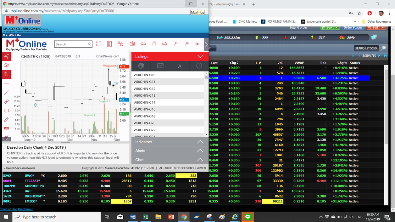The width and height of the screenshot is (395, 222).
Task: Select A50CHIN-C13 from the listings
Action: 145,95
